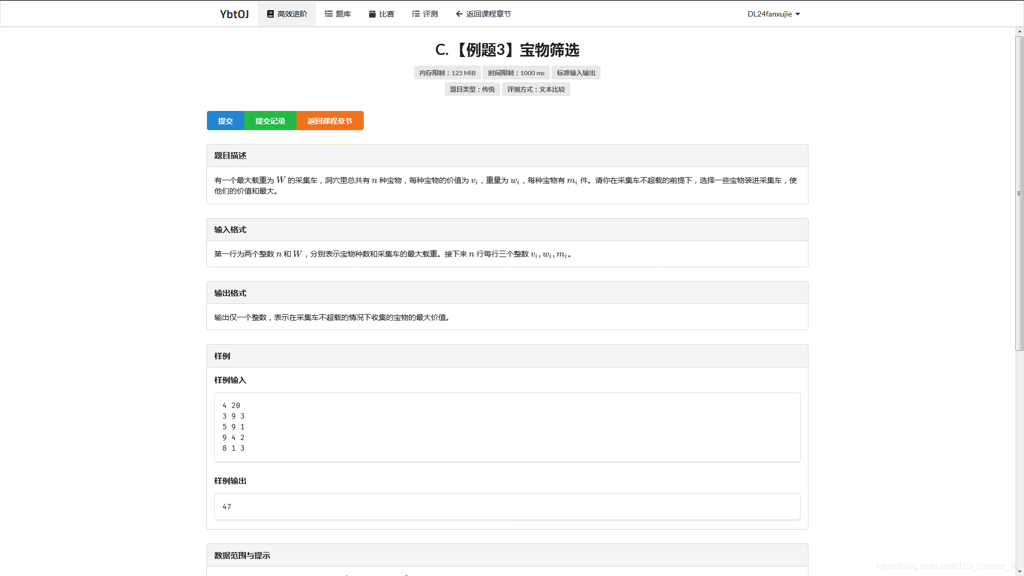The height and width of the screenshot is (576, 1024).
Task: Click the checklist icon beside 评测
Action: coord(415,14)
